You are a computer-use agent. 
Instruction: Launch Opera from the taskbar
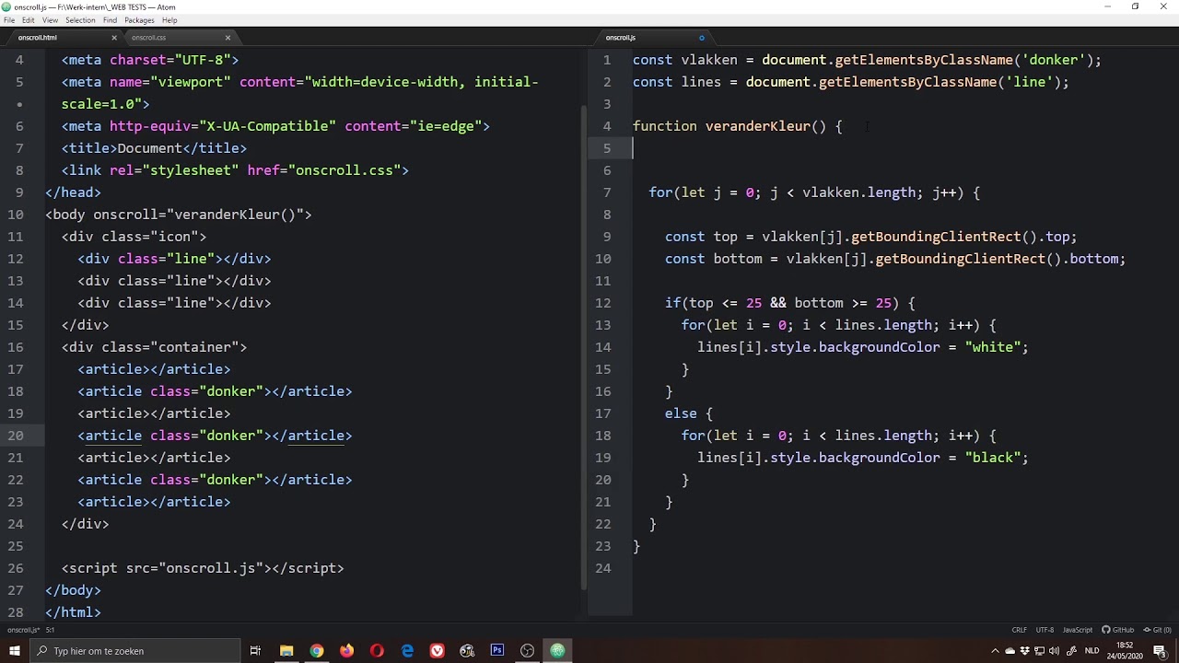click(377, 651)
